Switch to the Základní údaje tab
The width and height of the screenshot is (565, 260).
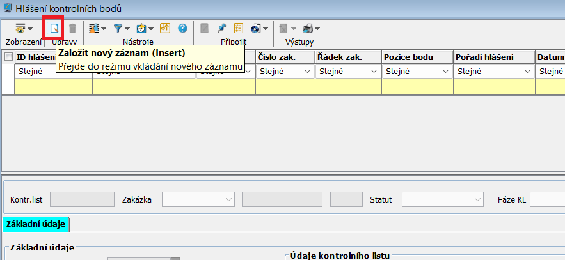(36, 224)
